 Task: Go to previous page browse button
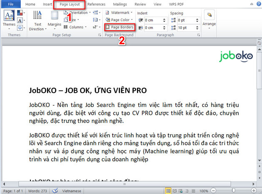[x=260, y=166]
